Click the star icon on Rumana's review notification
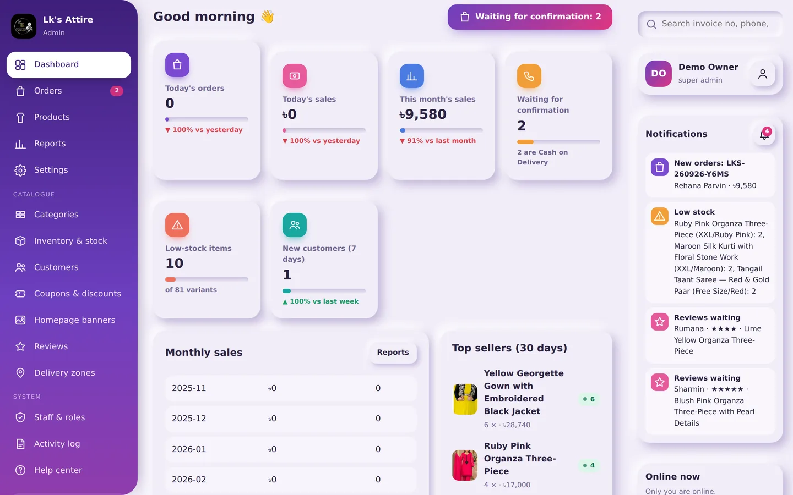Viewport: 793px width, 495px height. 660,322
